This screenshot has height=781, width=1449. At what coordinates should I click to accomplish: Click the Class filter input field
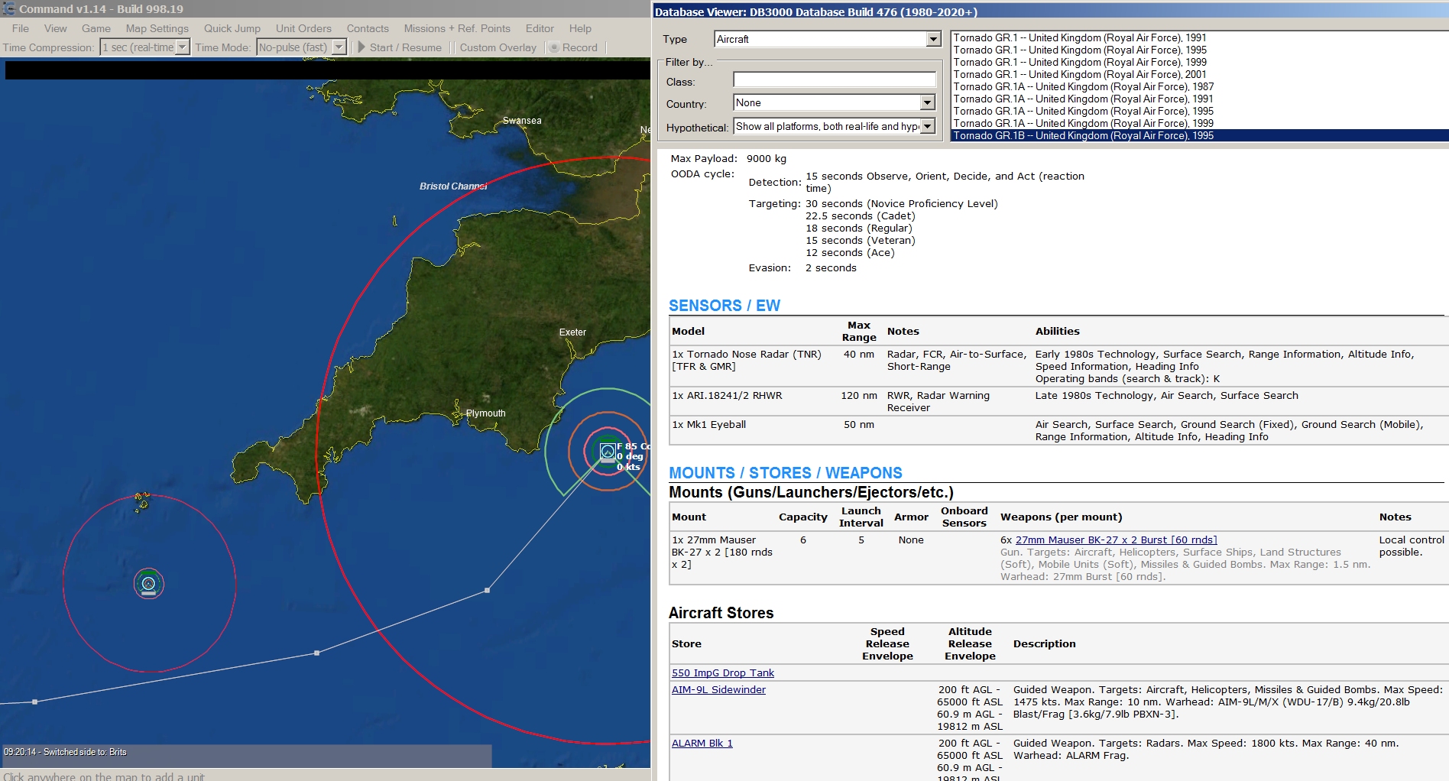point(835,79)
